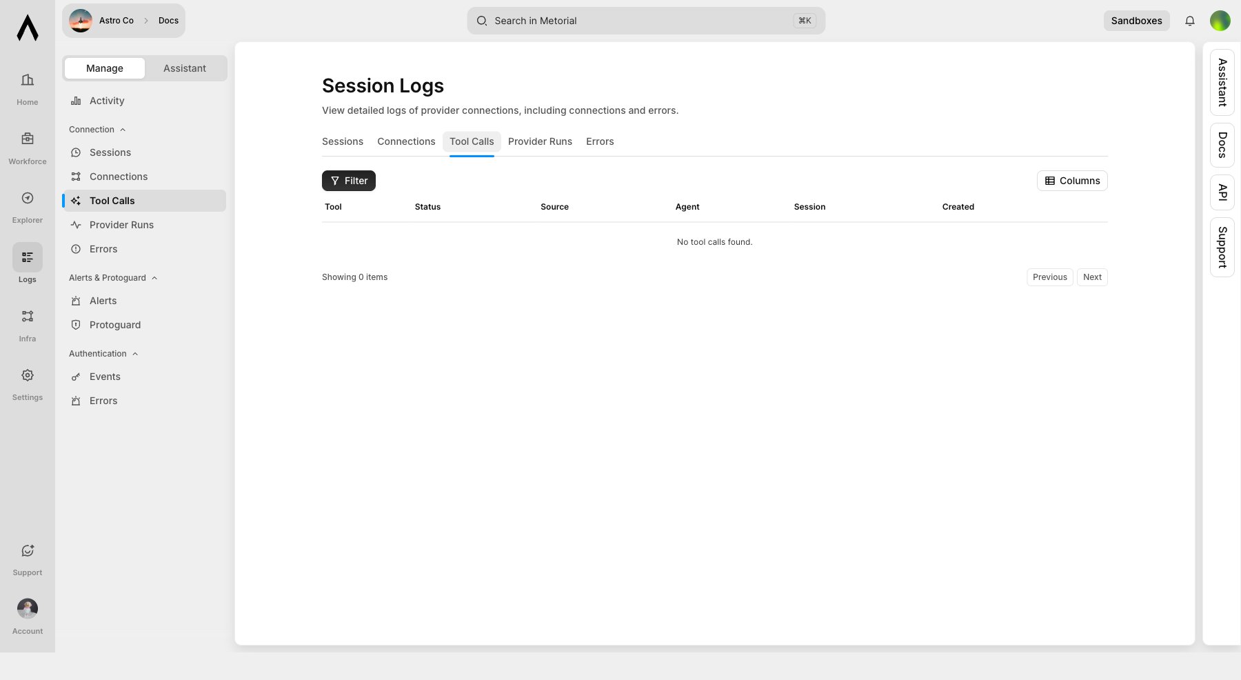Open the Columns chooser

[x=1072, y=181]
